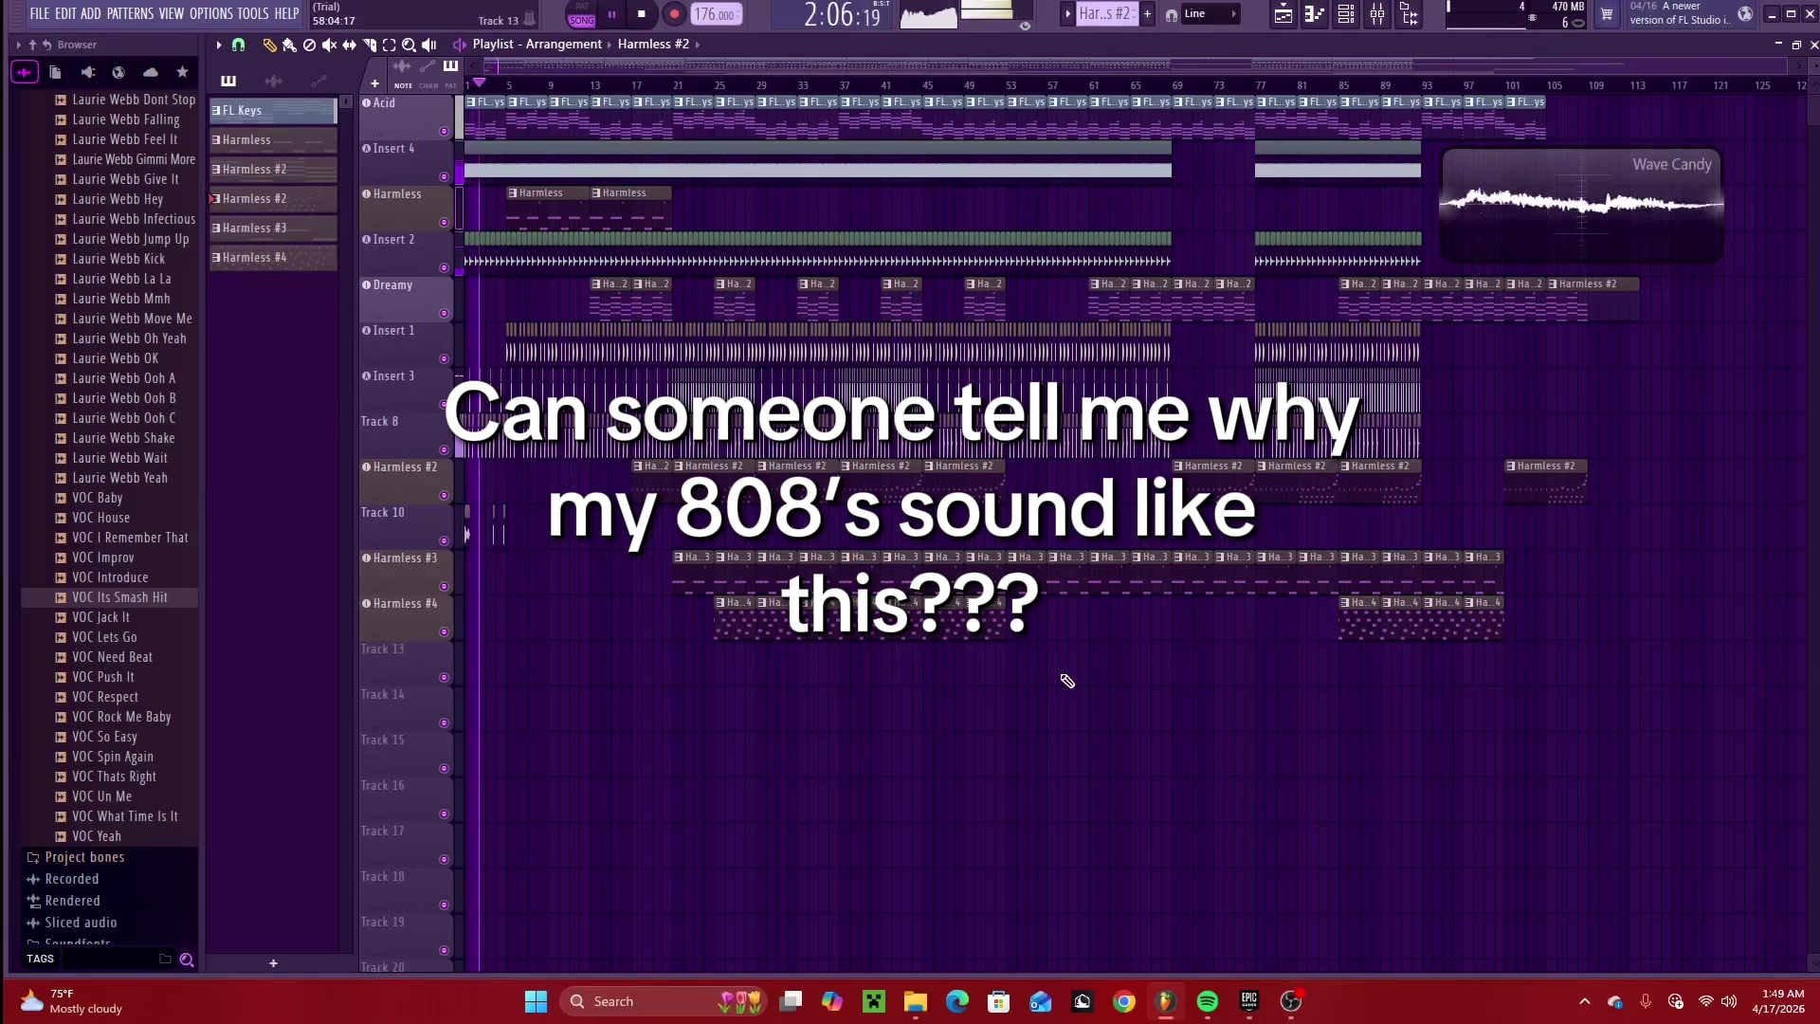Switch browser to the cloud tab
Viewport: 1820px width, 1024px height.
(151, 72)
